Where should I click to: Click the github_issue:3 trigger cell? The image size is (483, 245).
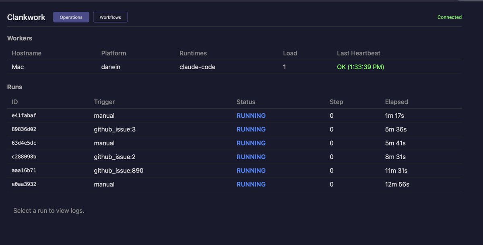coord(114,129)
